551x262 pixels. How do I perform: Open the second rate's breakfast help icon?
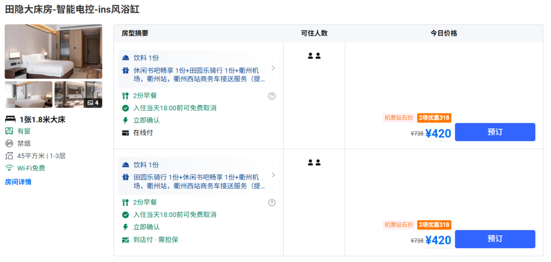[272, 203]
